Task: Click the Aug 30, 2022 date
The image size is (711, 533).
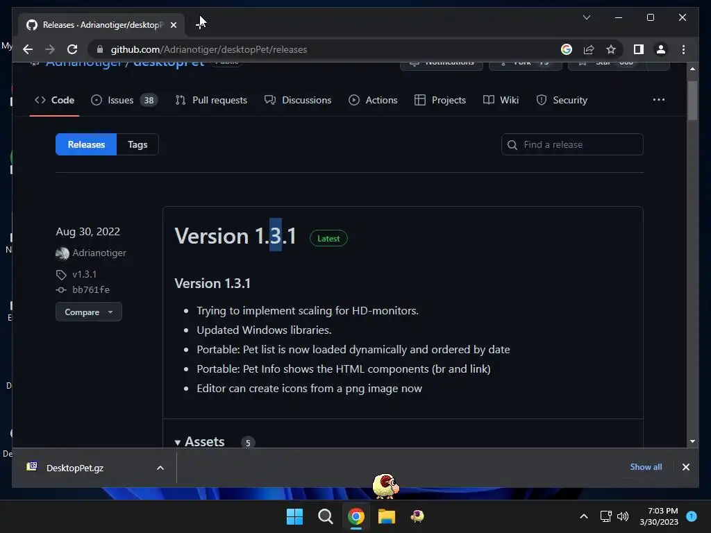Action: [x=88, y=232]
